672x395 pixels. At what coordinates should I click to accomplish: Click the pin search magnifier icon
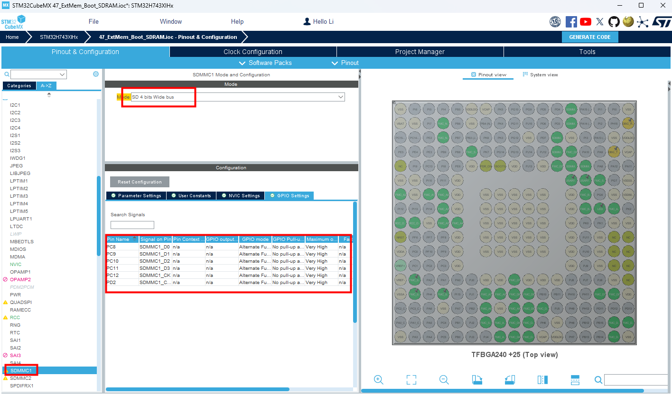pyautogui.click(x=598, y=380)
